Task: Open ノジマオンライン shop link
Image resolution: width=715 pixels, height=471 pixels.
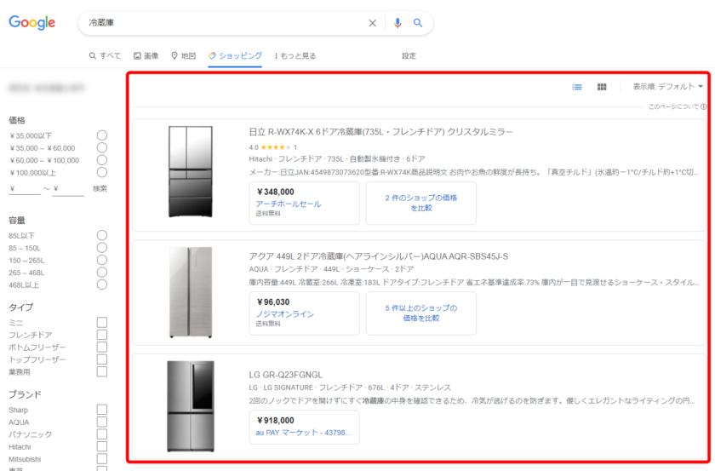Action: [x=284, y=314]
